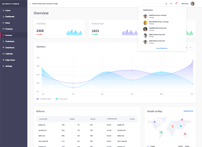
Task: Click the Calendar sidebar icon
Action: point(4,54)
